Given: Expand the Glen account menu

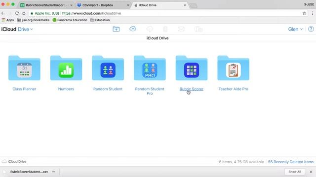Looking at the screenshot, I should 295,29.
